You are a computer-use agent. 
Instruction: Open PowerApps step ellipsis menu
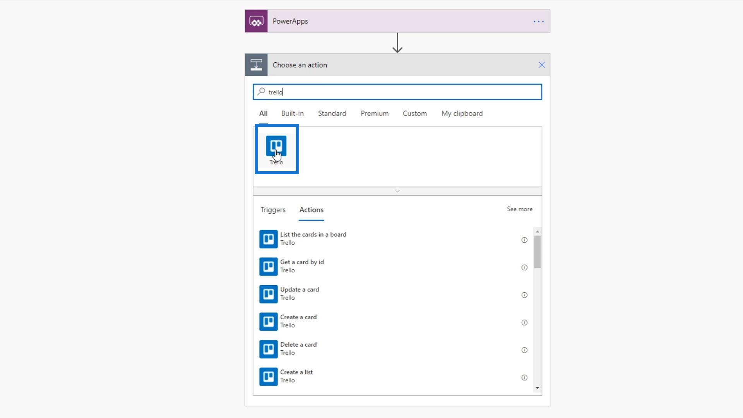(538, 22)
